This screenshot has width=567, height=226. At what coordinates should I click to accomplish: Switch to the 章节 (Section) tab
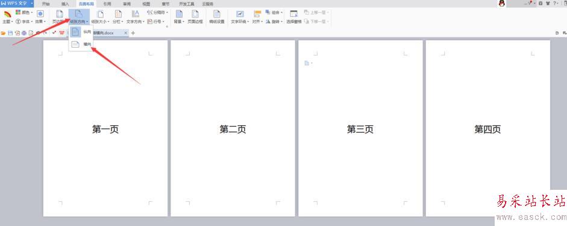pyautogui.click(x=165, y=4)
